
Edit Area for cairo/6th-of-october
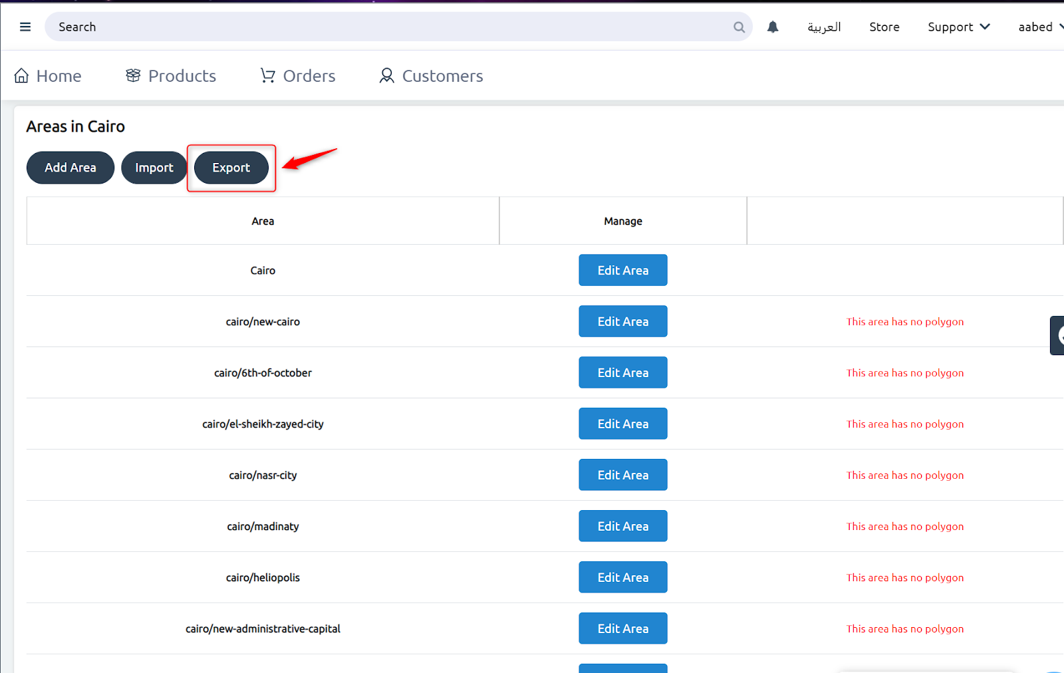coord(623,372)
